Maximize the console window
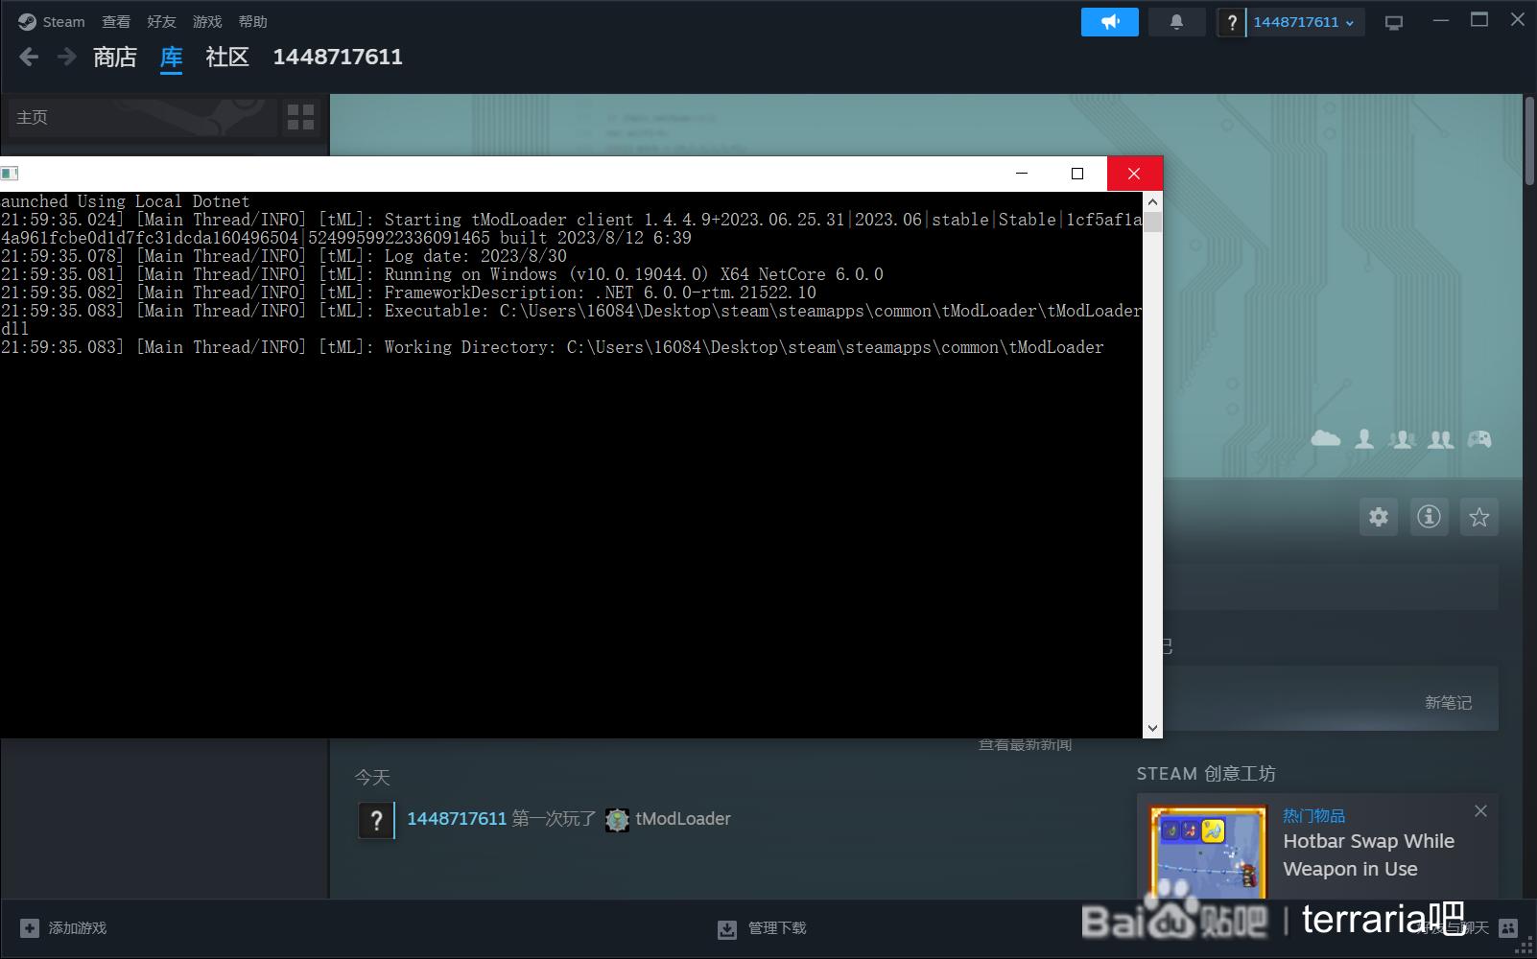Viewport: 1537px width, 959px height. (x=1077, y=174)
